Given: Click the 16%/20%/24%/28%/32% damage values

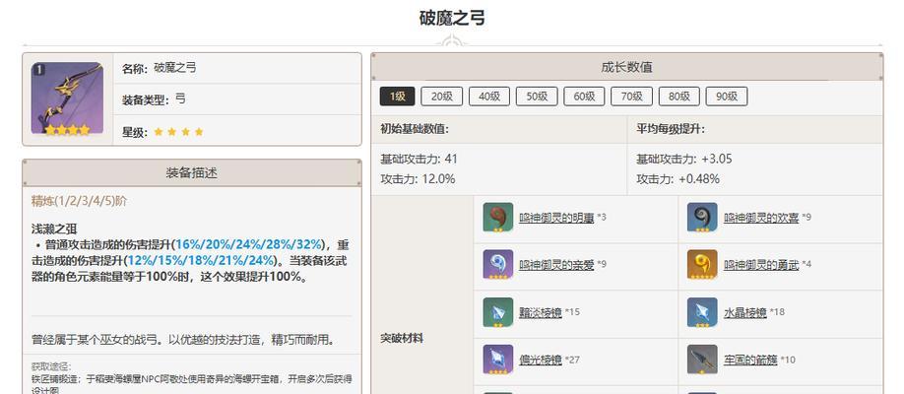Looking at the screenshot, I should click(x=248, y=244).
